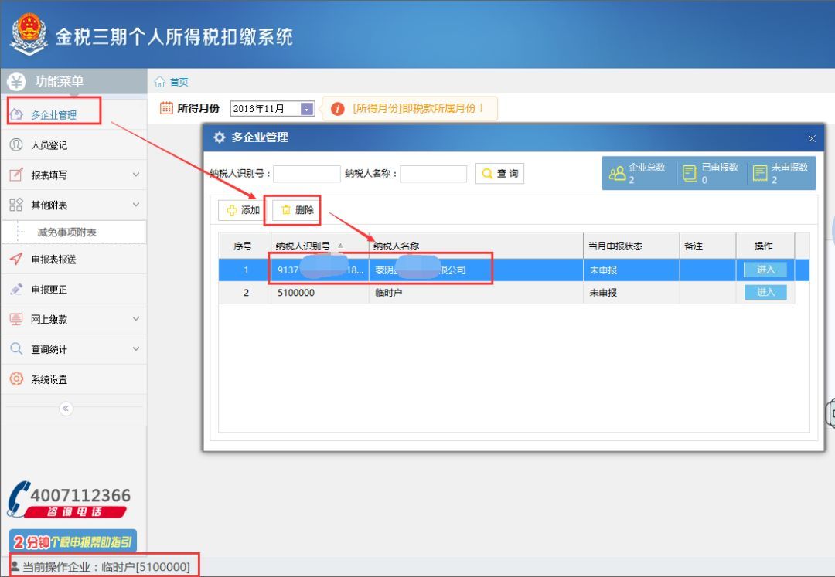Image resolution: width=835 pixels, height=577 pixels.
Task: Open 申报更正 menu item
Action: [73, 290]
